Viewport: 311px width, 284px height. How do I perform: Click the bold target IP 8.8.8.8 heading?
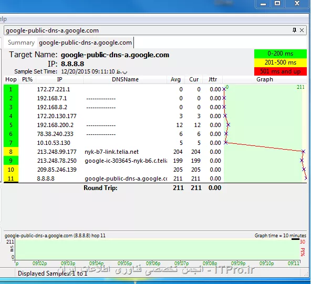tap(72, 64)
